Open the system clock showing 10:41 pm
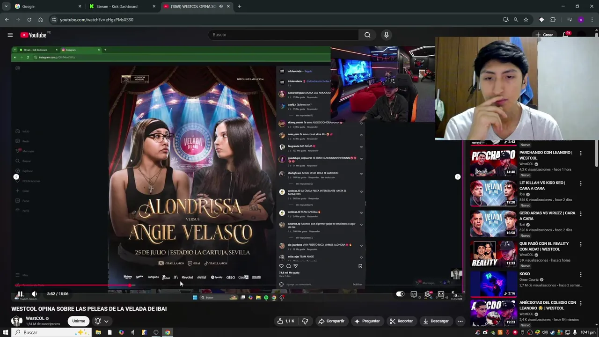The height and width of the screenshot is (337, 599). tap(588, 332)
